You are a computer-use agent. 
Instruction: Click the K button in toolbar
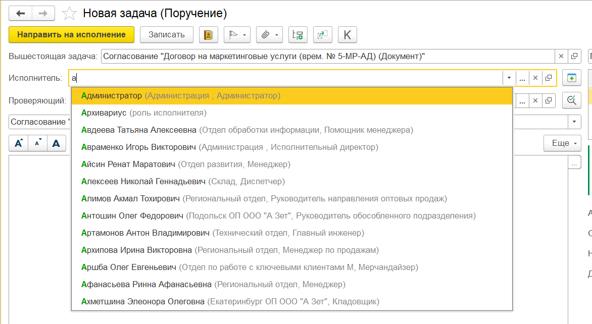pos(347,35)
